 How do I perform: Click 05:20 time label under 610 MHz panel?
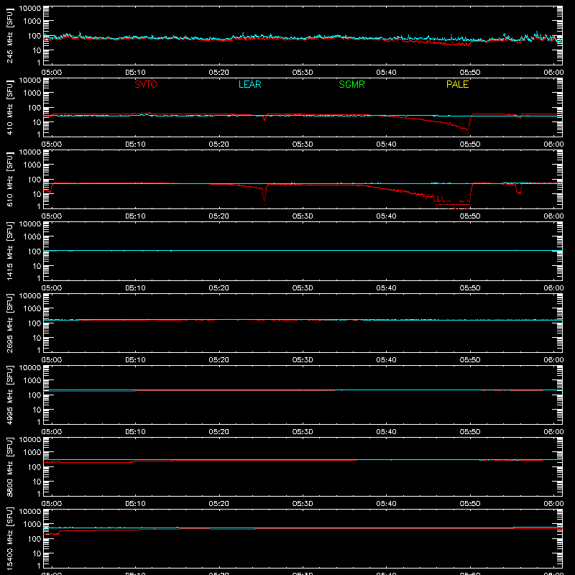coord(219,216)
